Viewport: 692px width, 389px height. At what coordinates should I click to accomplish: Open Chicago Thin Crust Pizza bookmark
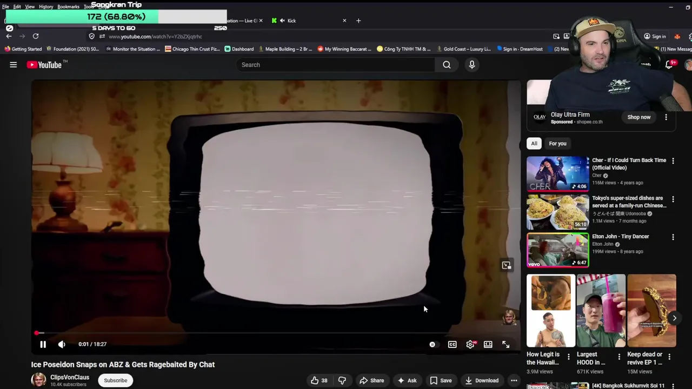(192, 49)
